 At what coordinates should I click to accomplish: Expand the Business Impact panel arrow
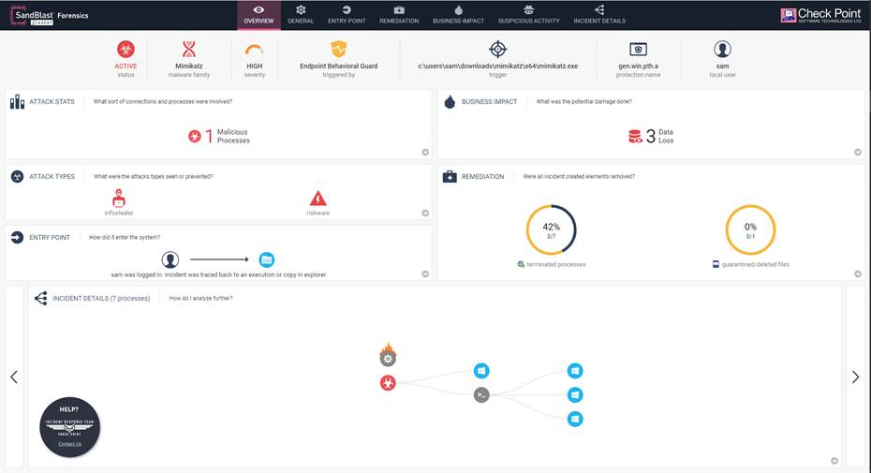[857, 152]
